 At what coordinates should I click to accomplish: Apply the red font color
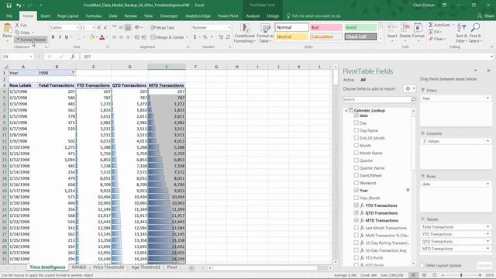[x=102, y=37]
